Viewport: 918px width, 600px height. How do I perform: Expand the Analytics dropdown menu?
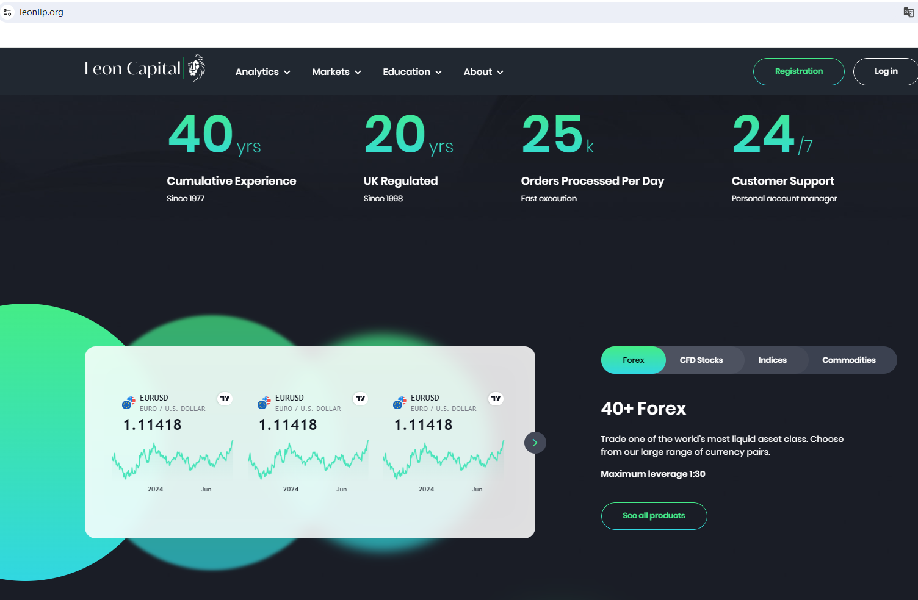(x=262, y=72)
